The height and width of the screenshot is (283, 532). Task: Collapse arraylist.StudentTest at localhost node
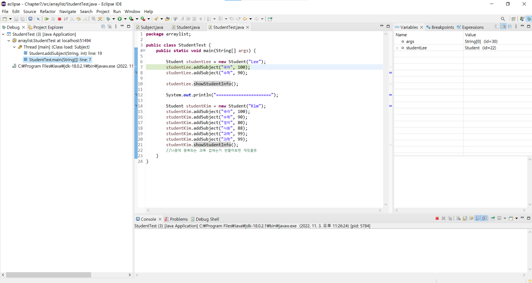(x=9, y=41)
